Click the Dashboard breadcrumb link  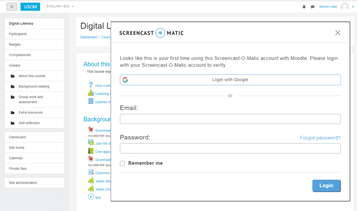(88, 37)
